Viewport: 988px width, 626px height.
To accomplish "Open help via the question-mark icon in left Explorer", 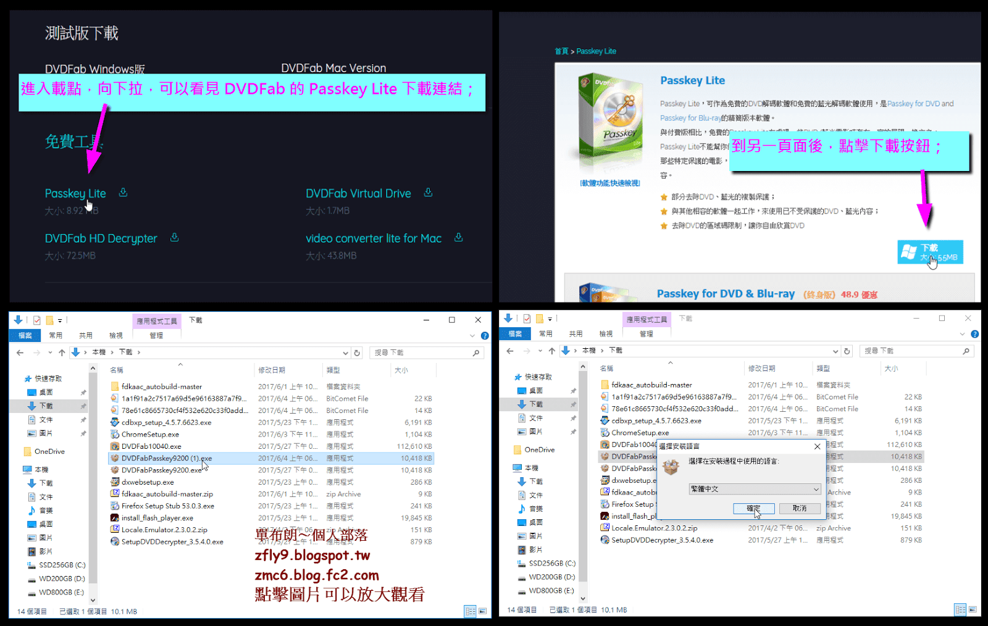I will click(485, 336).
